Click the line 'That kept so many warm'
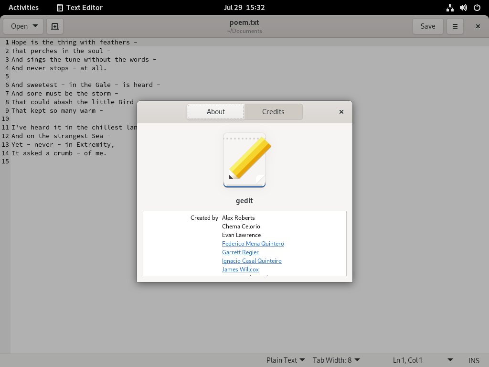Viewport: 489px width, 367px height. click(x=57, y=110)
